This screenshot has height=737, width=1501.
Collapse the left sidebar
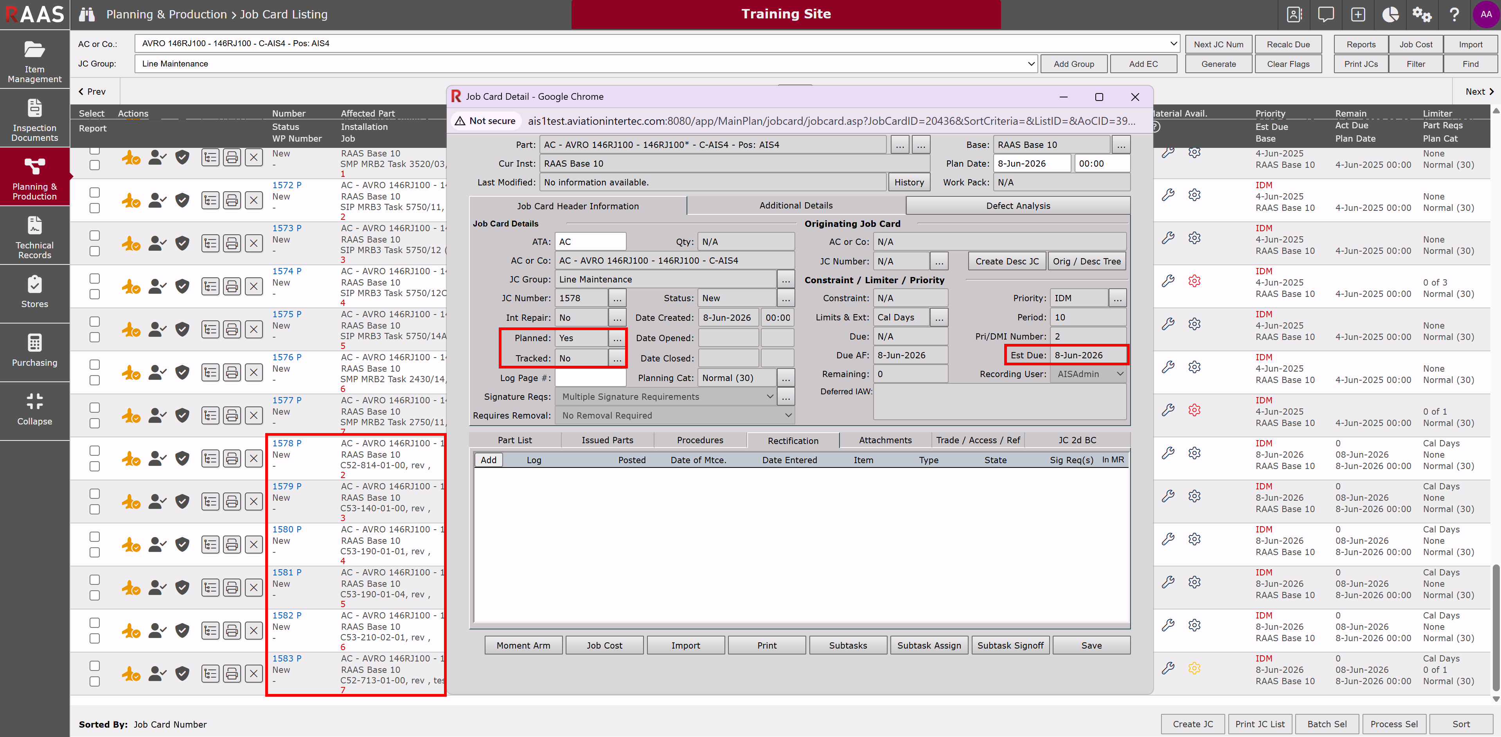point(34,411)
